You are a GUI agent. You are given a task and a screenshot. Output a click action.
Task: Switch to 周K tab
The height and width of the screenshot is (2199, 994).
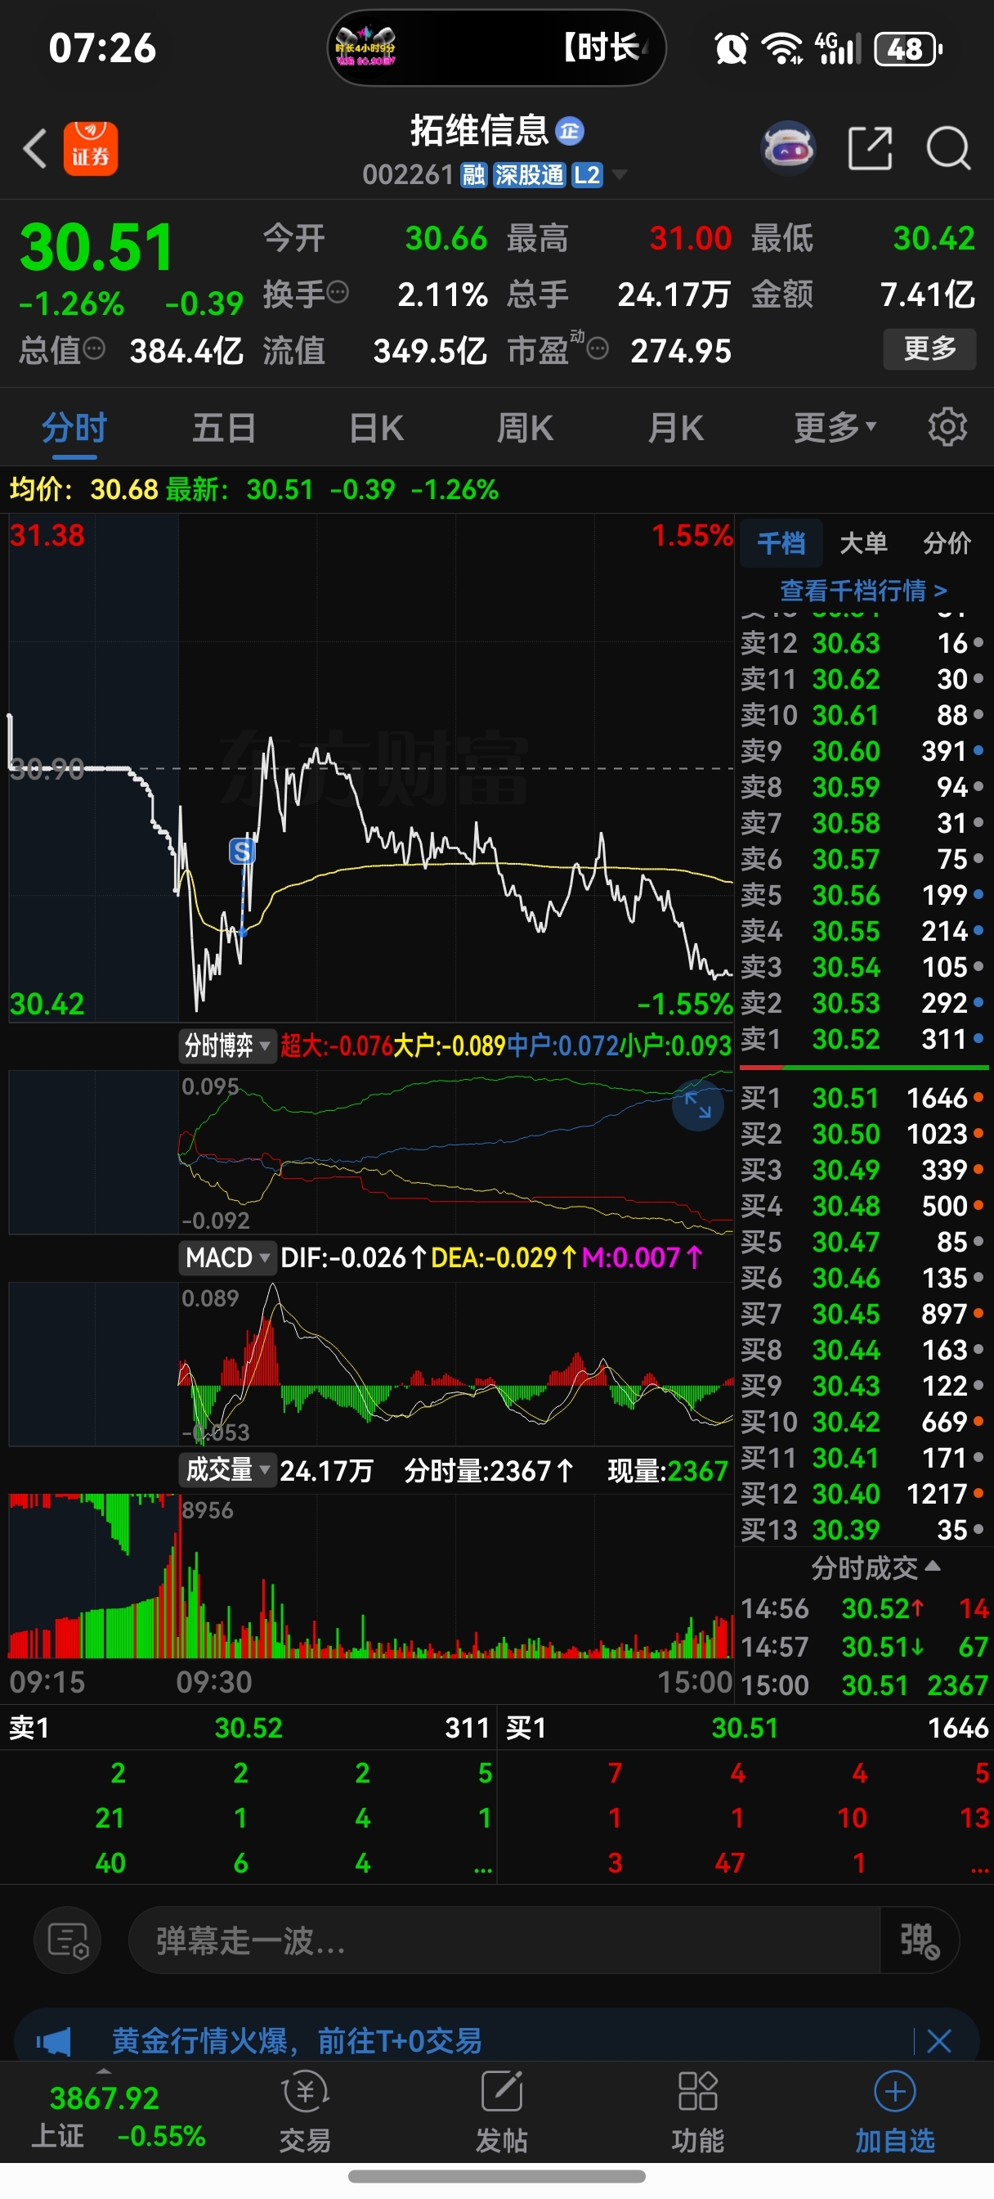[x=526, y=427]
